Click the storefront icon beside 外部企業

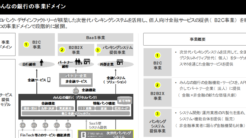tap(120, 62)
